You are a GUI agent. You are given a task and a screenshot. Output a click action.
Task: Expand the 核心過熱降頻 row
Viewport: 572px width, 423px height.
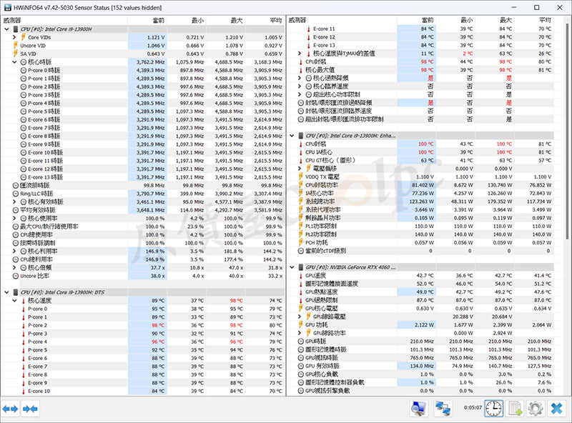point(300,79)
